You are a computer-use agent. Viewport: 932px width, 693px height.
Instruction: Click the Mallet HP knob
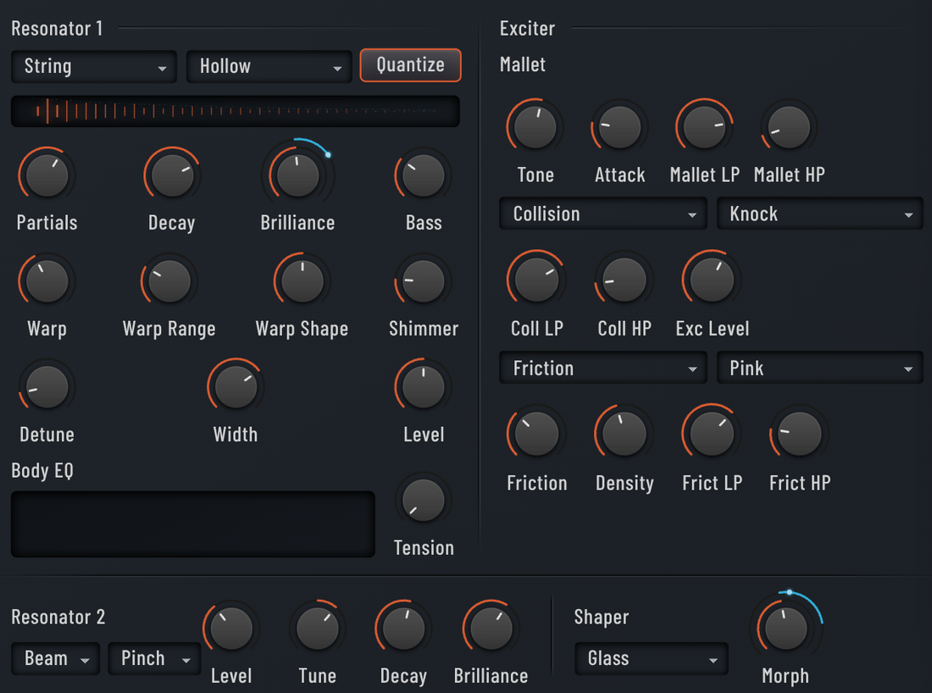click(789, 127)
